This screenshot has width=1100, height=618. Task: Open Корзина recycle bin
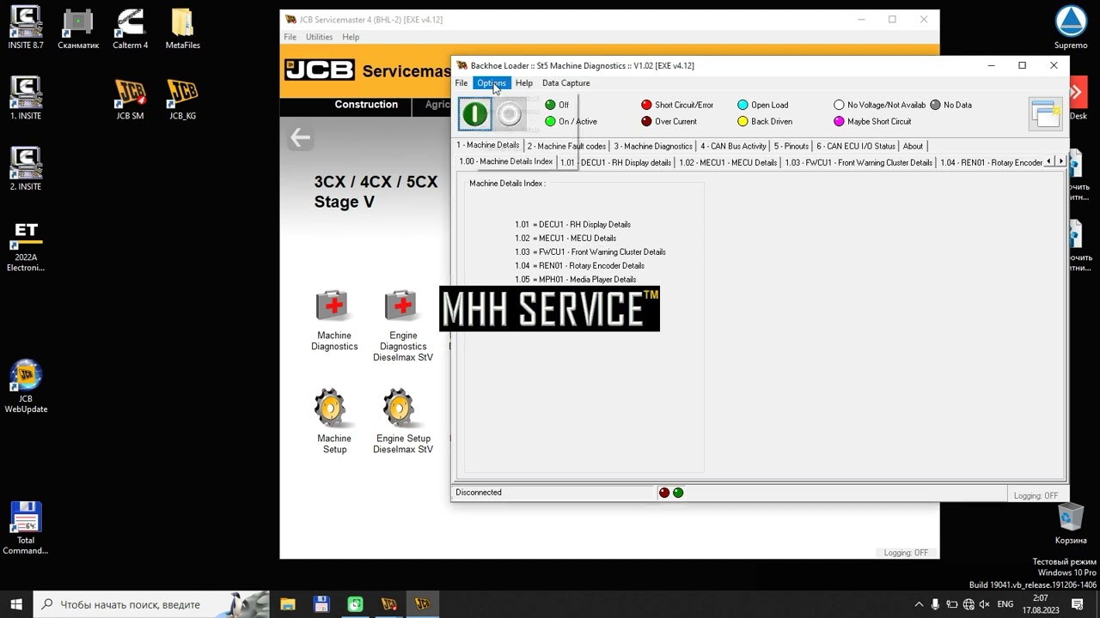pyautogui.click(x=1071, y=524)
